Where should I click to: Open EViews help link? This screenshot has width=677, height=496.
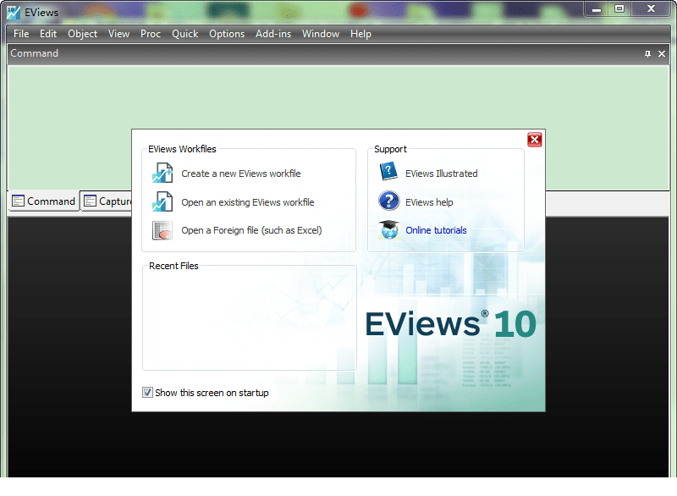point(429,202)
